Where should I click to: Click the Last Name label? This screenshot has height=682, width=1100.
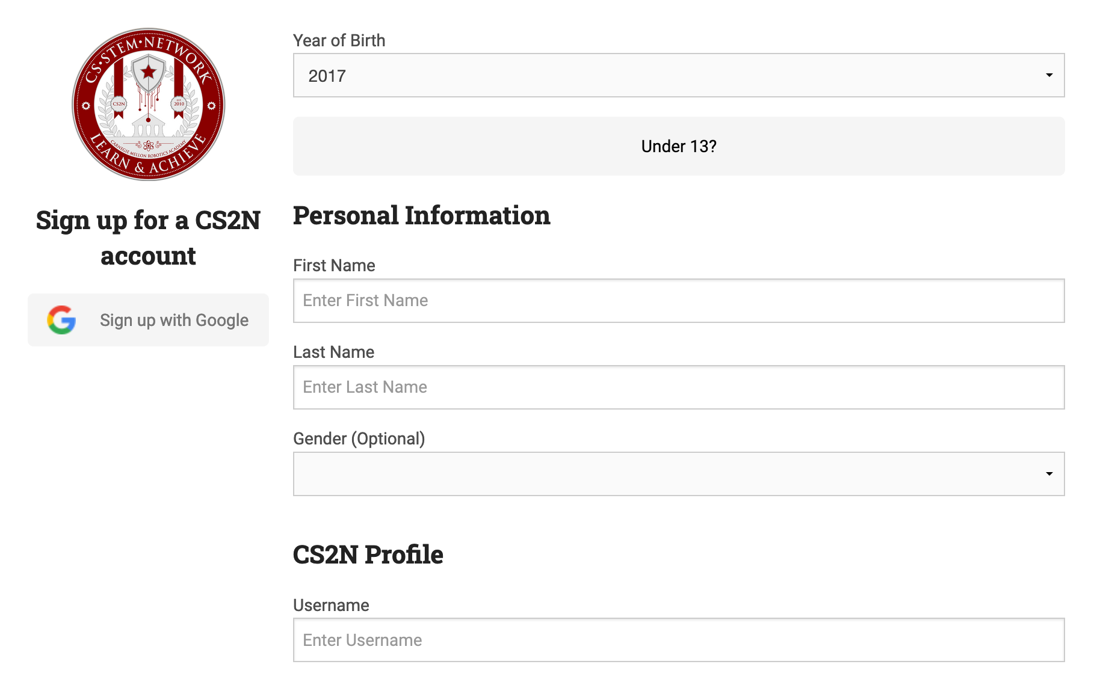(x=333, y=352)
